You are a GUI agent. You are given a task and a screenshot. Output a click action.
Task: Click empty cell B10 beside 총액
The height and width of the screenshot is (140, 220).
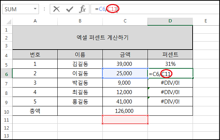[x=80, y=111]
